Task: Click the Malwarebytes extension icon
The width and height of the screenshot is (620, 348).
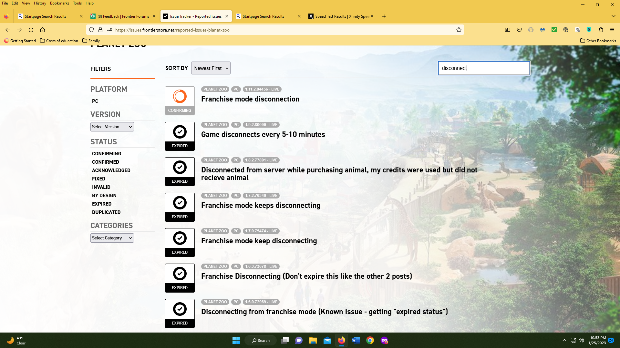Action: 542,30
